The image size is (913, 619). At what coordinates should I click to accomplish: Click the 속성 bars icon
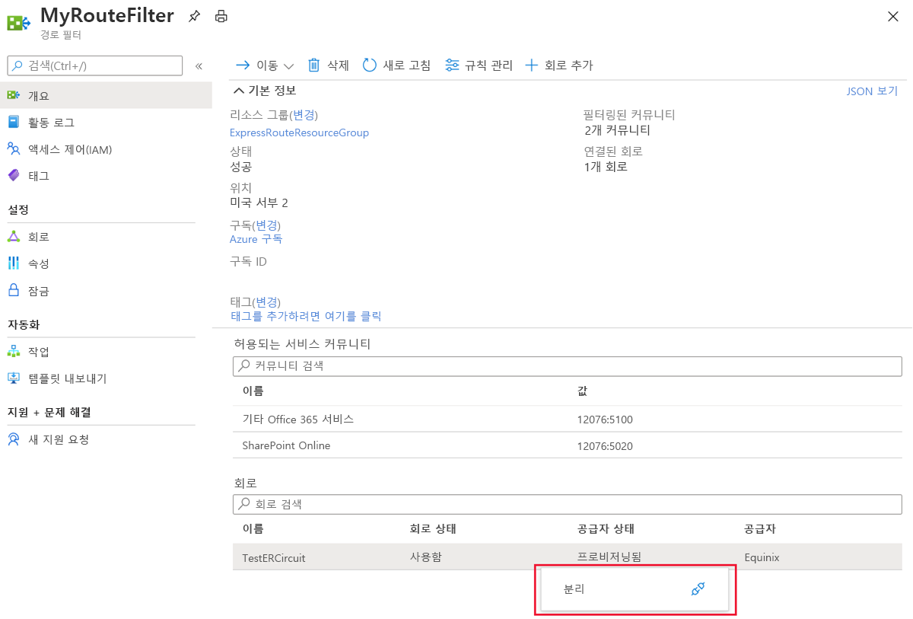(x=14, y=263)
